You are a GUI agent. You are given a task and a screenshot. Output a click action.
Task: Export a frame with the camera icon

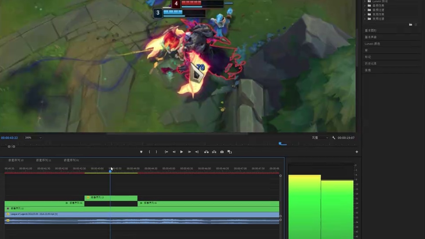tap(222, 152)
